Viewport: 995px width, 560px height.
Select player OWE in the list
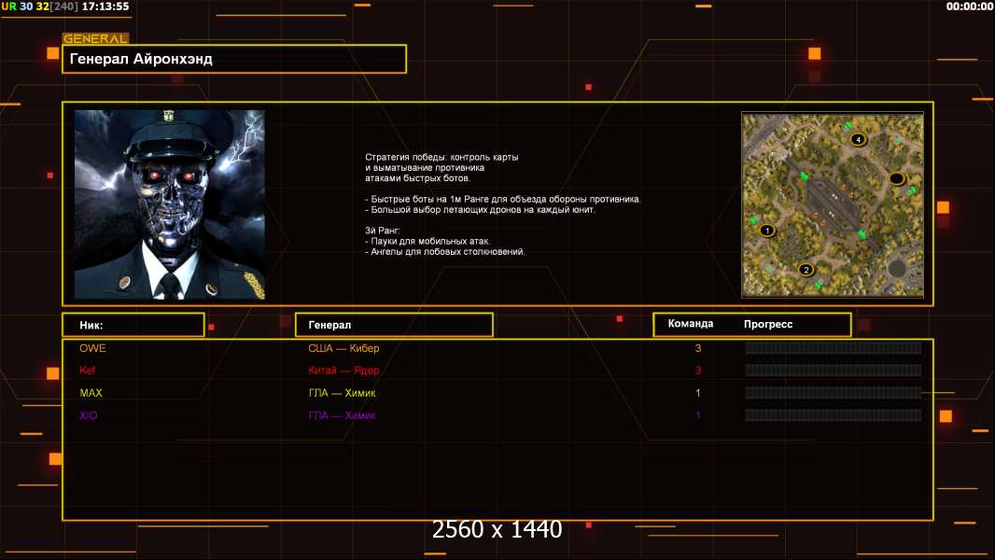(x=92, y=348)
